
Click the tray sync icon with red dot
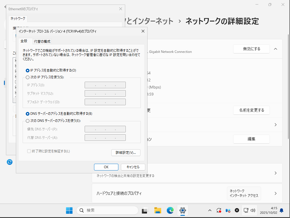pos(219,210)
